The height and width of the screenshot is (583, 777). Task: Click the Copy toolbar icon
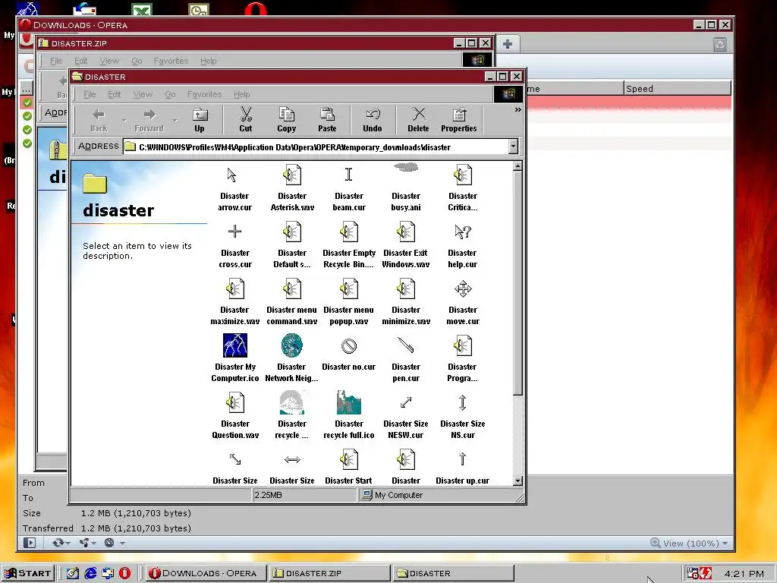(286, 121)
